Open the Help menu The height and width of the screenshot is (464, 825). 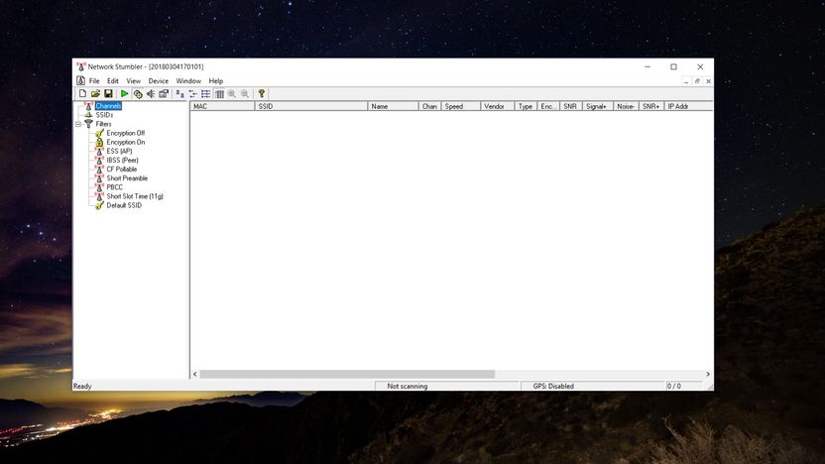[x=216, y=81]
